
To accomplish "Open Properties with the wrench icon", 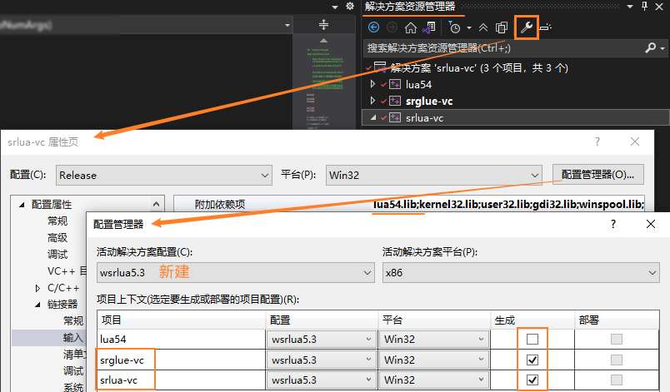I will tap(526, 27).
